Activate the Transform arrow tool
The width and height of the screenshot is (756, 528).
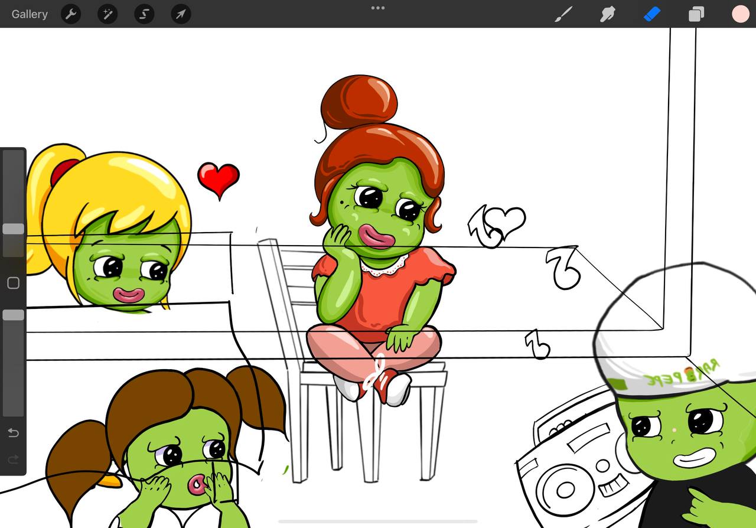(x=181, y=14)
